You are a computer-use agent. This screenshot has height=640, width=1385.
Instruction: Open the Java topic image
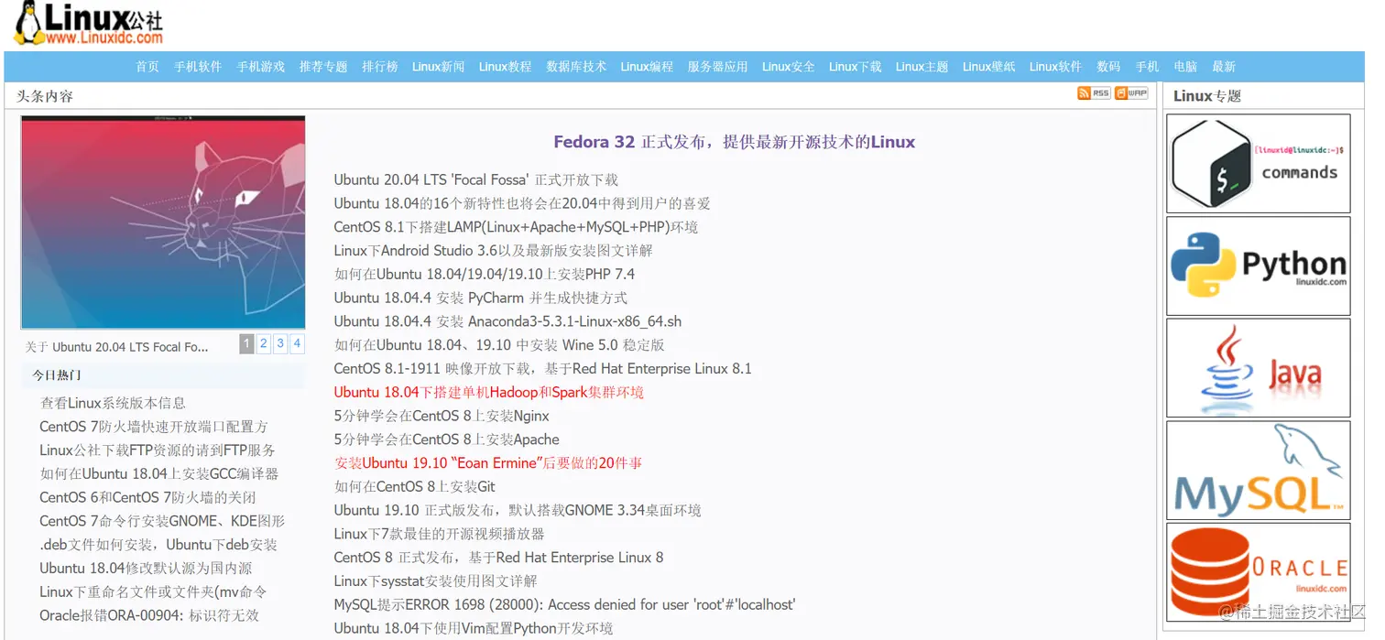point(1259,368)
